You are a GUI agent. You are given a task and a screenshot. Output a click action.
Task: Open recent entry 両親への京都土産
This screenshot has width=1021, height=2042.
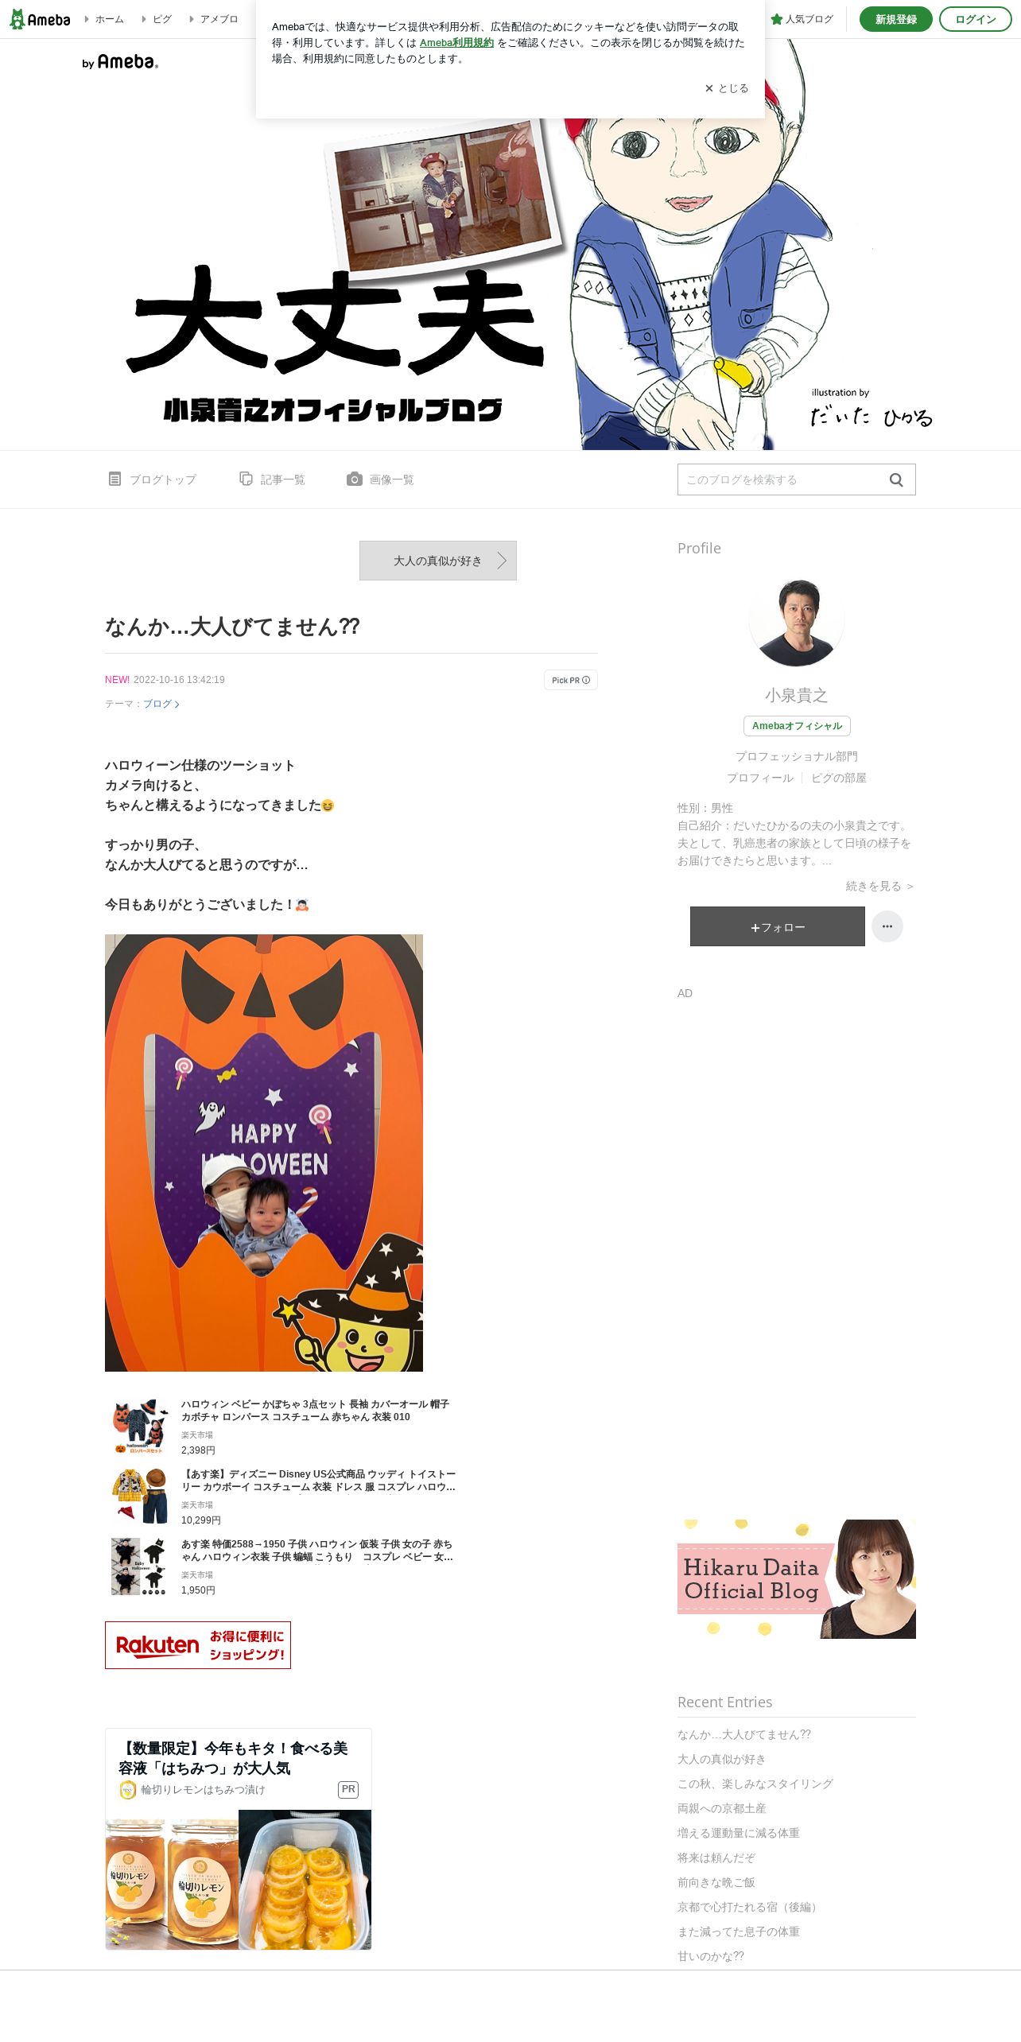(x=722, y=1808)
